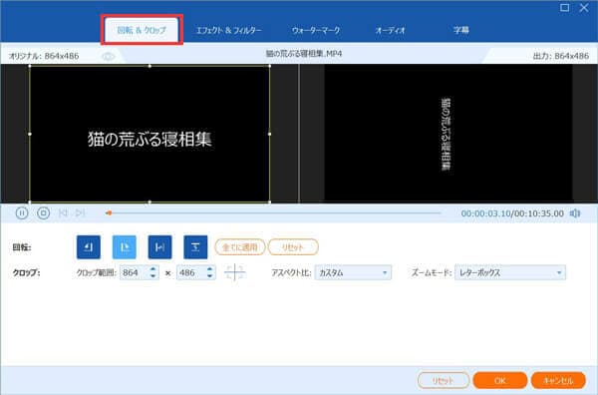The height and width of the screenshot is (395, 598).
Task: Click 全てに適用 button
Action: (x=240, y=247)
